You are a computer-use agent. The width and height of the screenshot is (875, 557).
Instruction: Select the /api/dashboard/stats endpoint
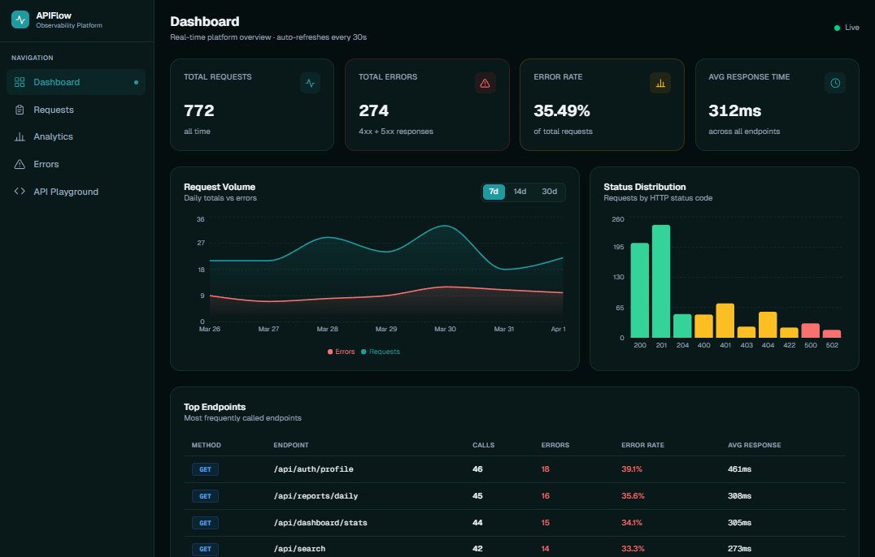point(320,522)
